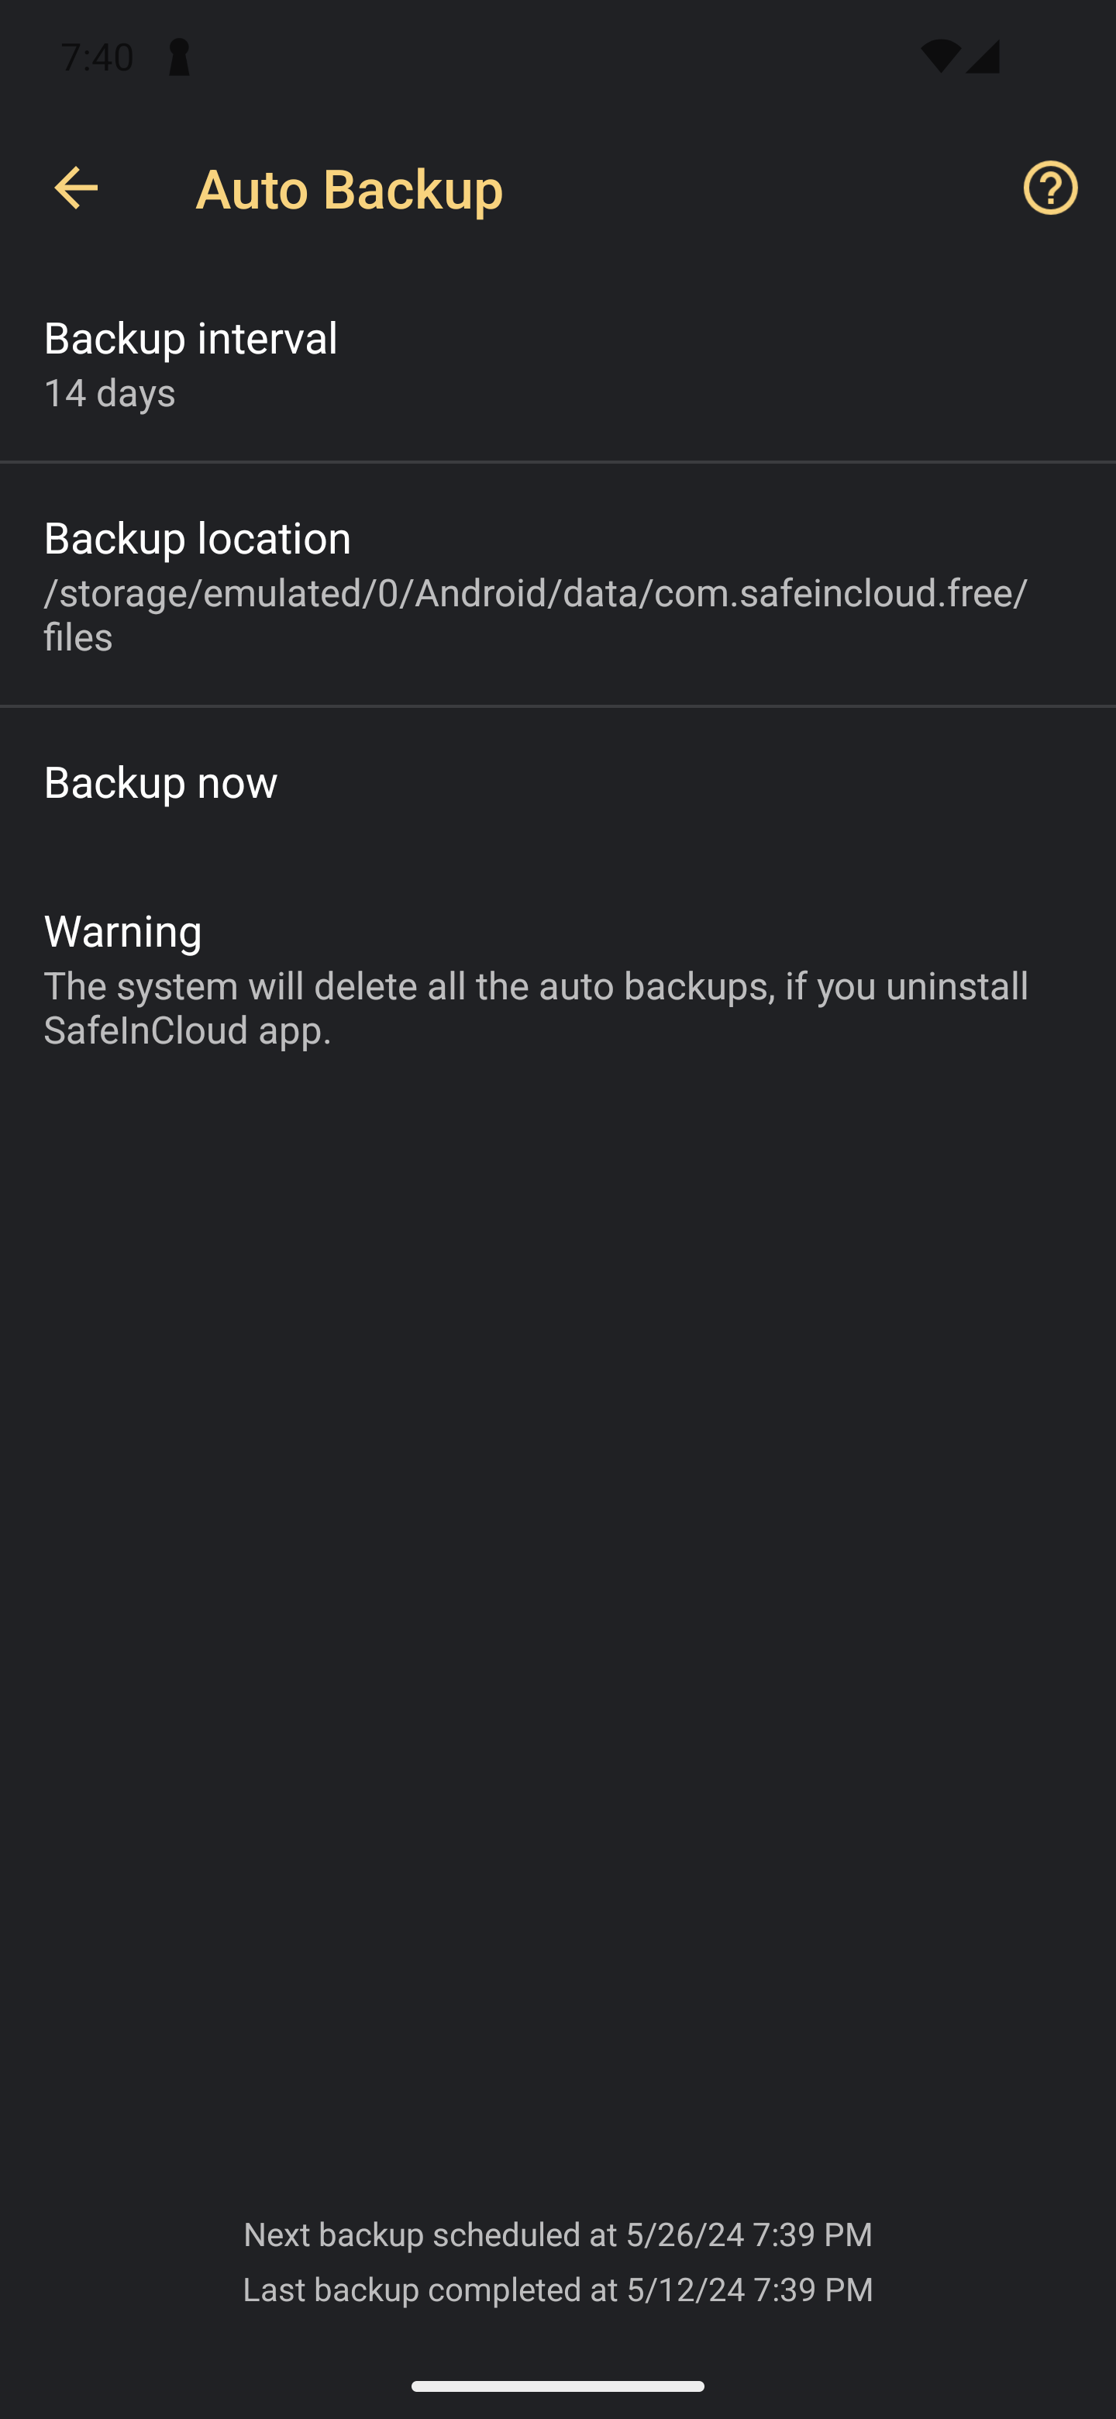
Task: Tap the Wi-Fi status icon
Action: (x=939, y=57)
